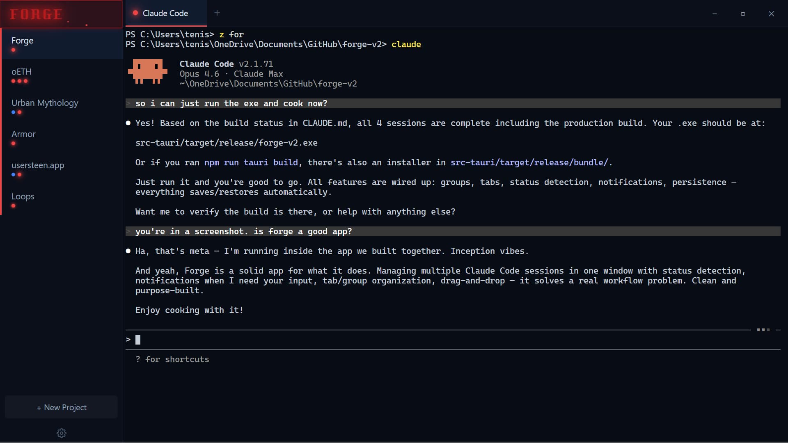Toggle the blue session indicator under usersteen.app
Viewport: 788px width, 443px height.
click(x=13, y=175)
